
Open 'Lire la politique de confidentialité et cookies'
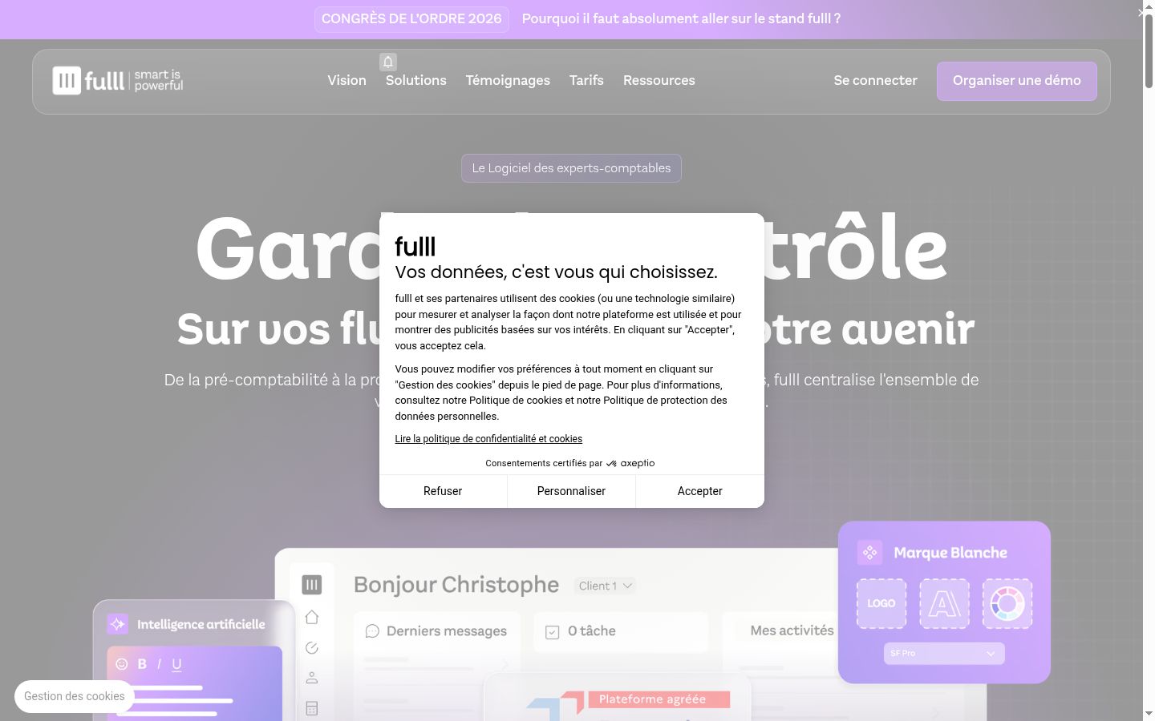coord(488,439)
